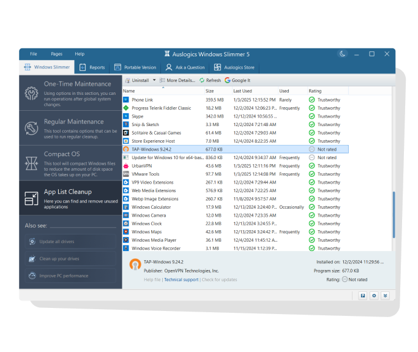Click Not rated icon for Update for Windows 10
The width and height of the screenshot is (418, 352).
coord(312,157)
